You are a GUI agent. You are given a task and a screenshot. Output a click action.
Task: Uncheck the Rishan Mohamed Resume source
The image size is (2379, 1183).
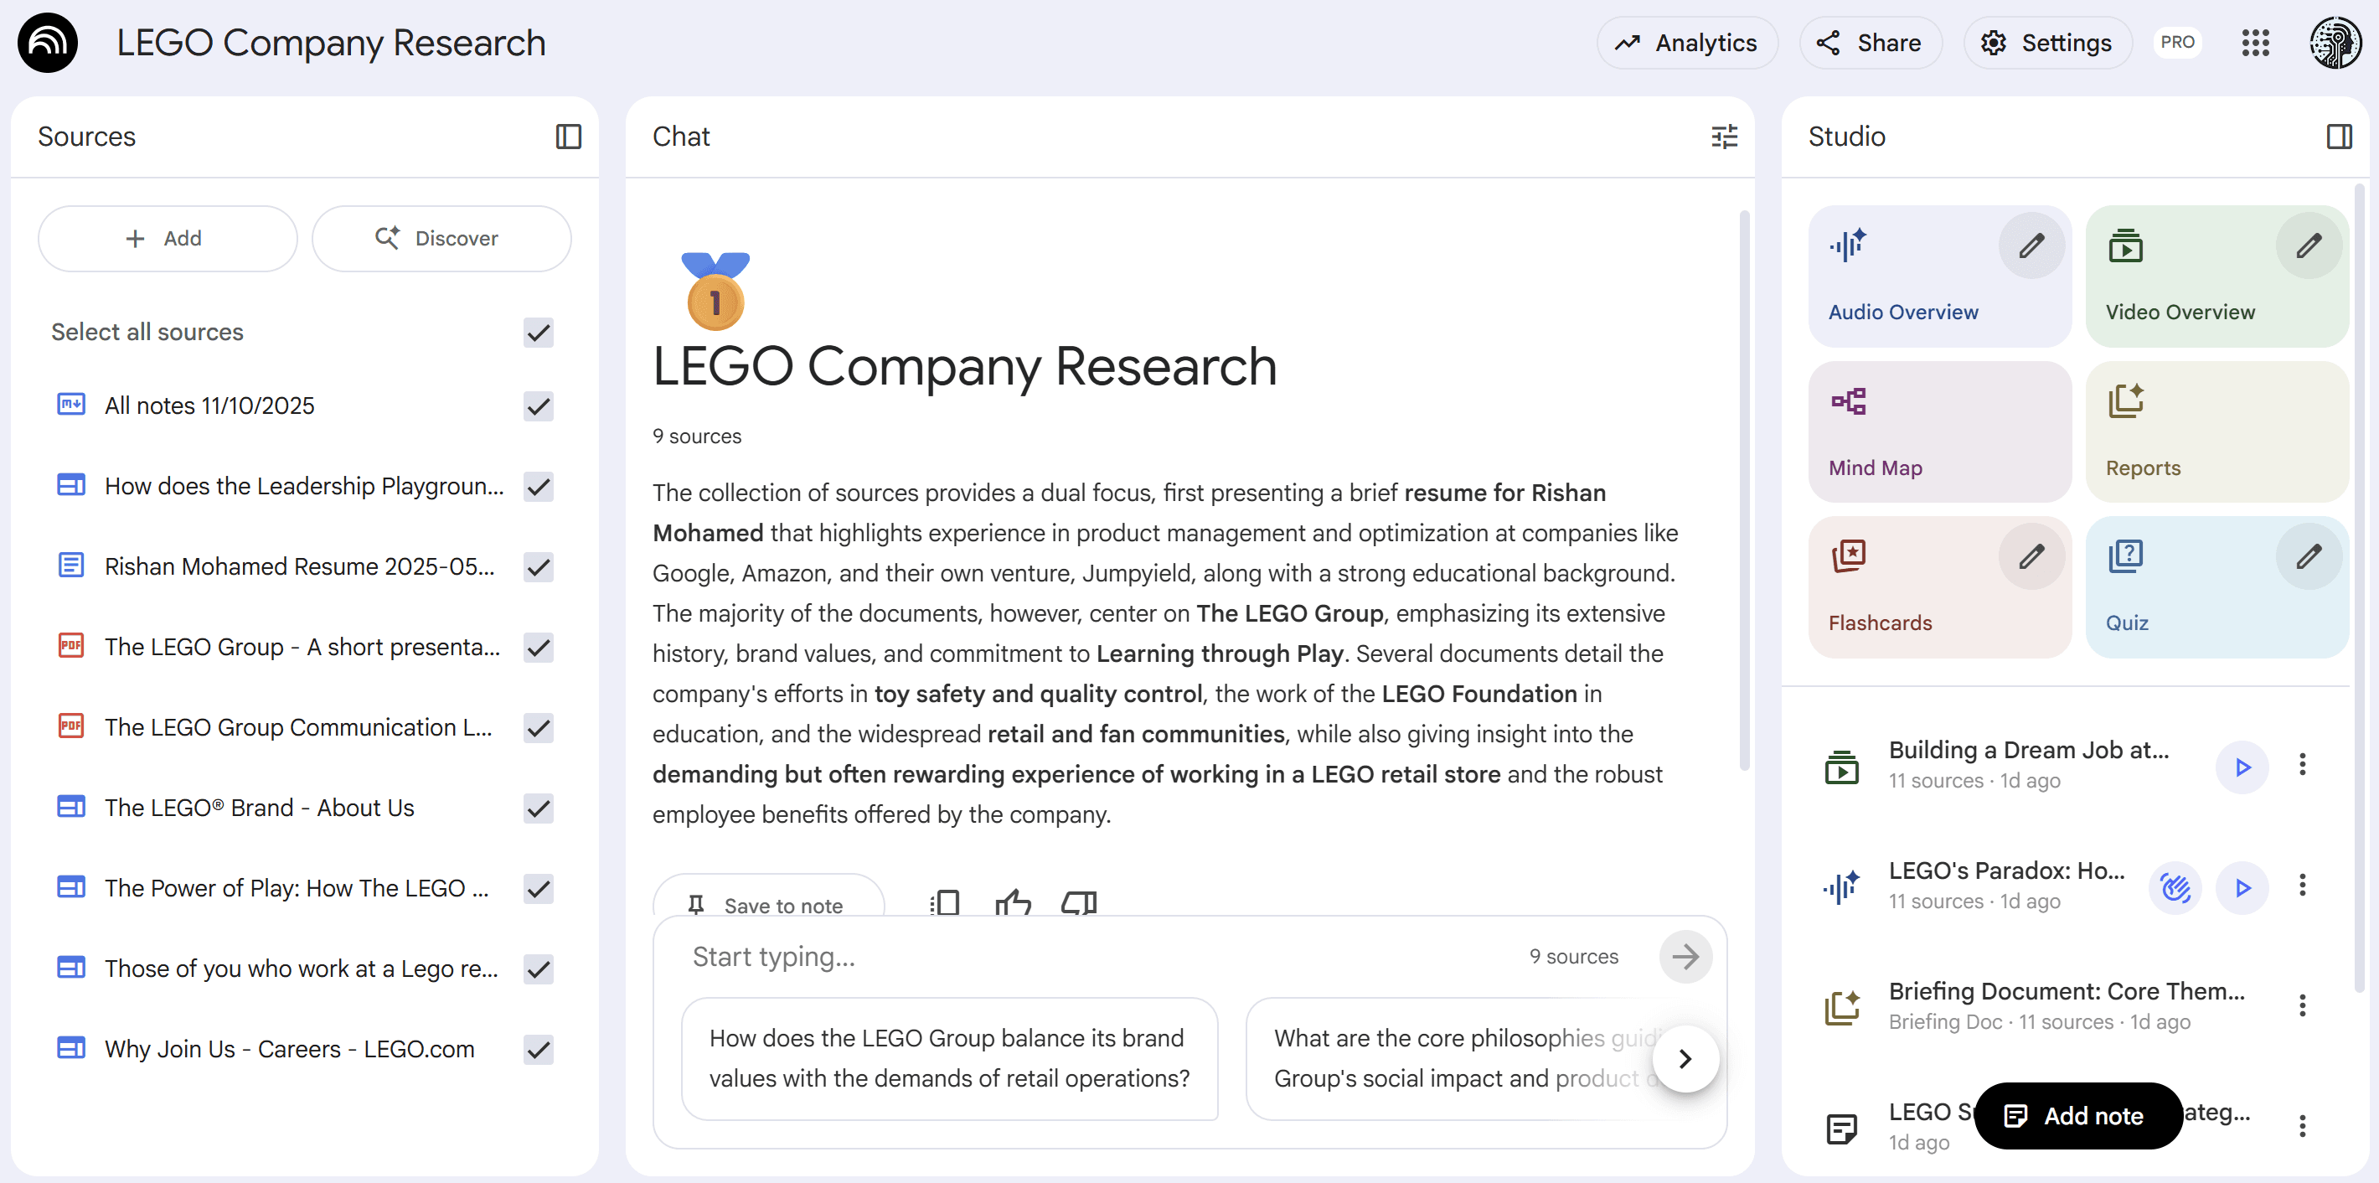pos(538,567)
